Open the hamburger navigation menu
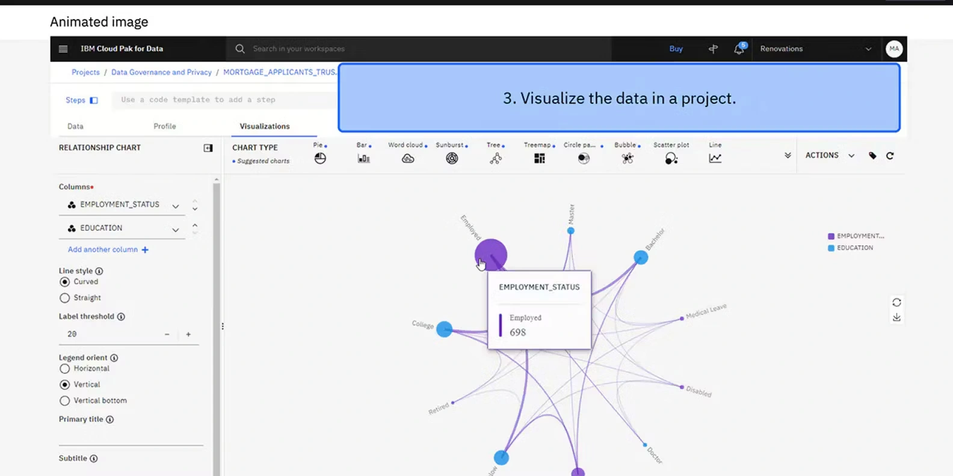The width and height of the screenshot is (953, 476). (63, 49)
